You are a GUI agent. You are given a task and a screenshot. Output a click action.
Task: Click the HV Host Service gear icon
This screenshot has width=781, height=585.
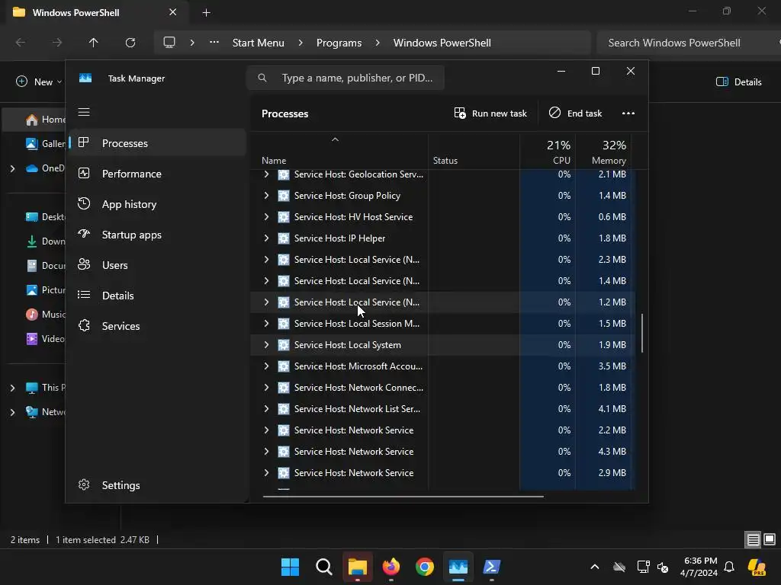pos(284,217)
